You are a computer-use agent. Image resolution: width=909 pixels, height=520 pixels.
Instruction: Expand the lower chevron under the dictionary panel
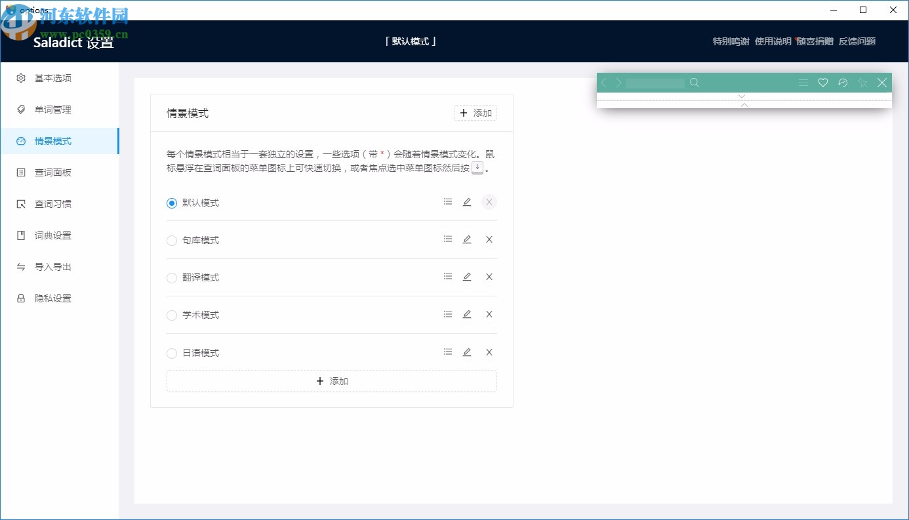pyautogui.click(x=742, y=105)
